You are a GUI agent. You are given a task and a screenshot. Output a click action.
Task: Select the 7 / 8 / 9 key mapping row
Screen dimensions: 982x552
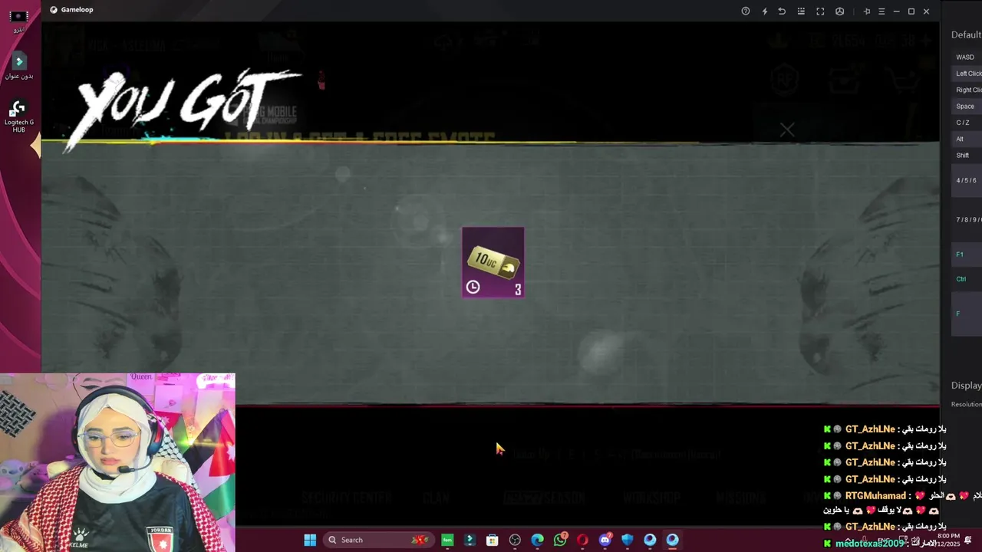coord(967,219)
